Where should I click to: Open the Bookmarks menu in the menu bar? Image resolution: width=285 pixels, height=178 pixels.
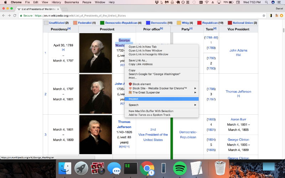[72, 2]
